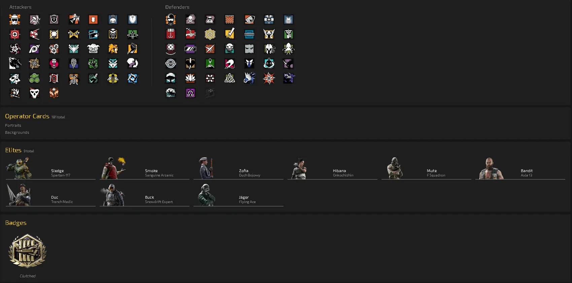Click the Badges section heading
Screen dimensions: 572x283
[16, 223]
